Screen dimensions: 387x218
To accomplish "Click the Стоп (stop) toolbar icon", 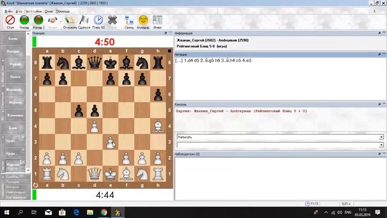I will 10,20.
